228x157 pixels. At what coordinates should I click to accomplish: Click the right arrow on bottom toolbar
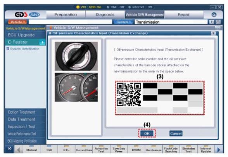[x=219, y=150]
